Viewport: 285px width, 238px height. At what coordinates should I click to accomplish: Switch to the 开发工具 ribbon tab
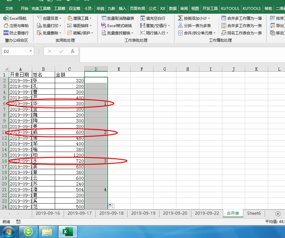click(210, 9)
